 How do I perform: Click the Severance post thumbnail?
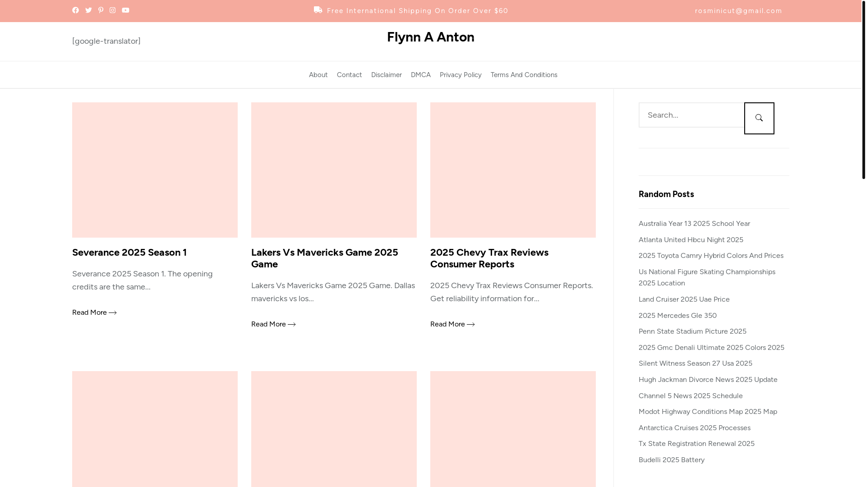click(x=155, y=170)
